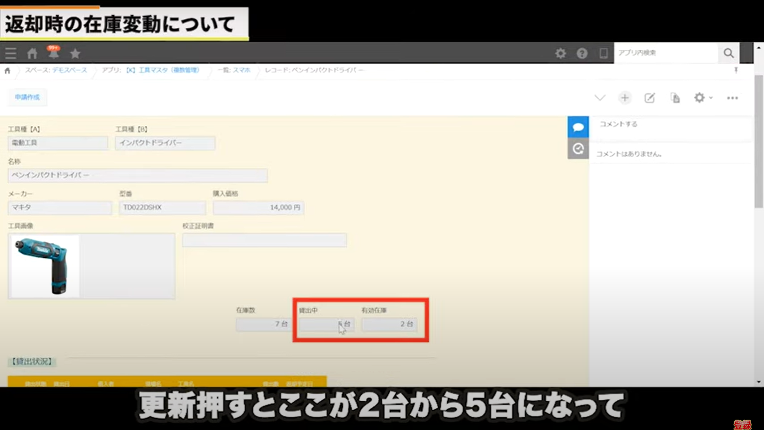The width and height of the screenshot is (764, 430).
Task: Pin the breadcrumb bar with the pin icon
Action: pos(736,70)
